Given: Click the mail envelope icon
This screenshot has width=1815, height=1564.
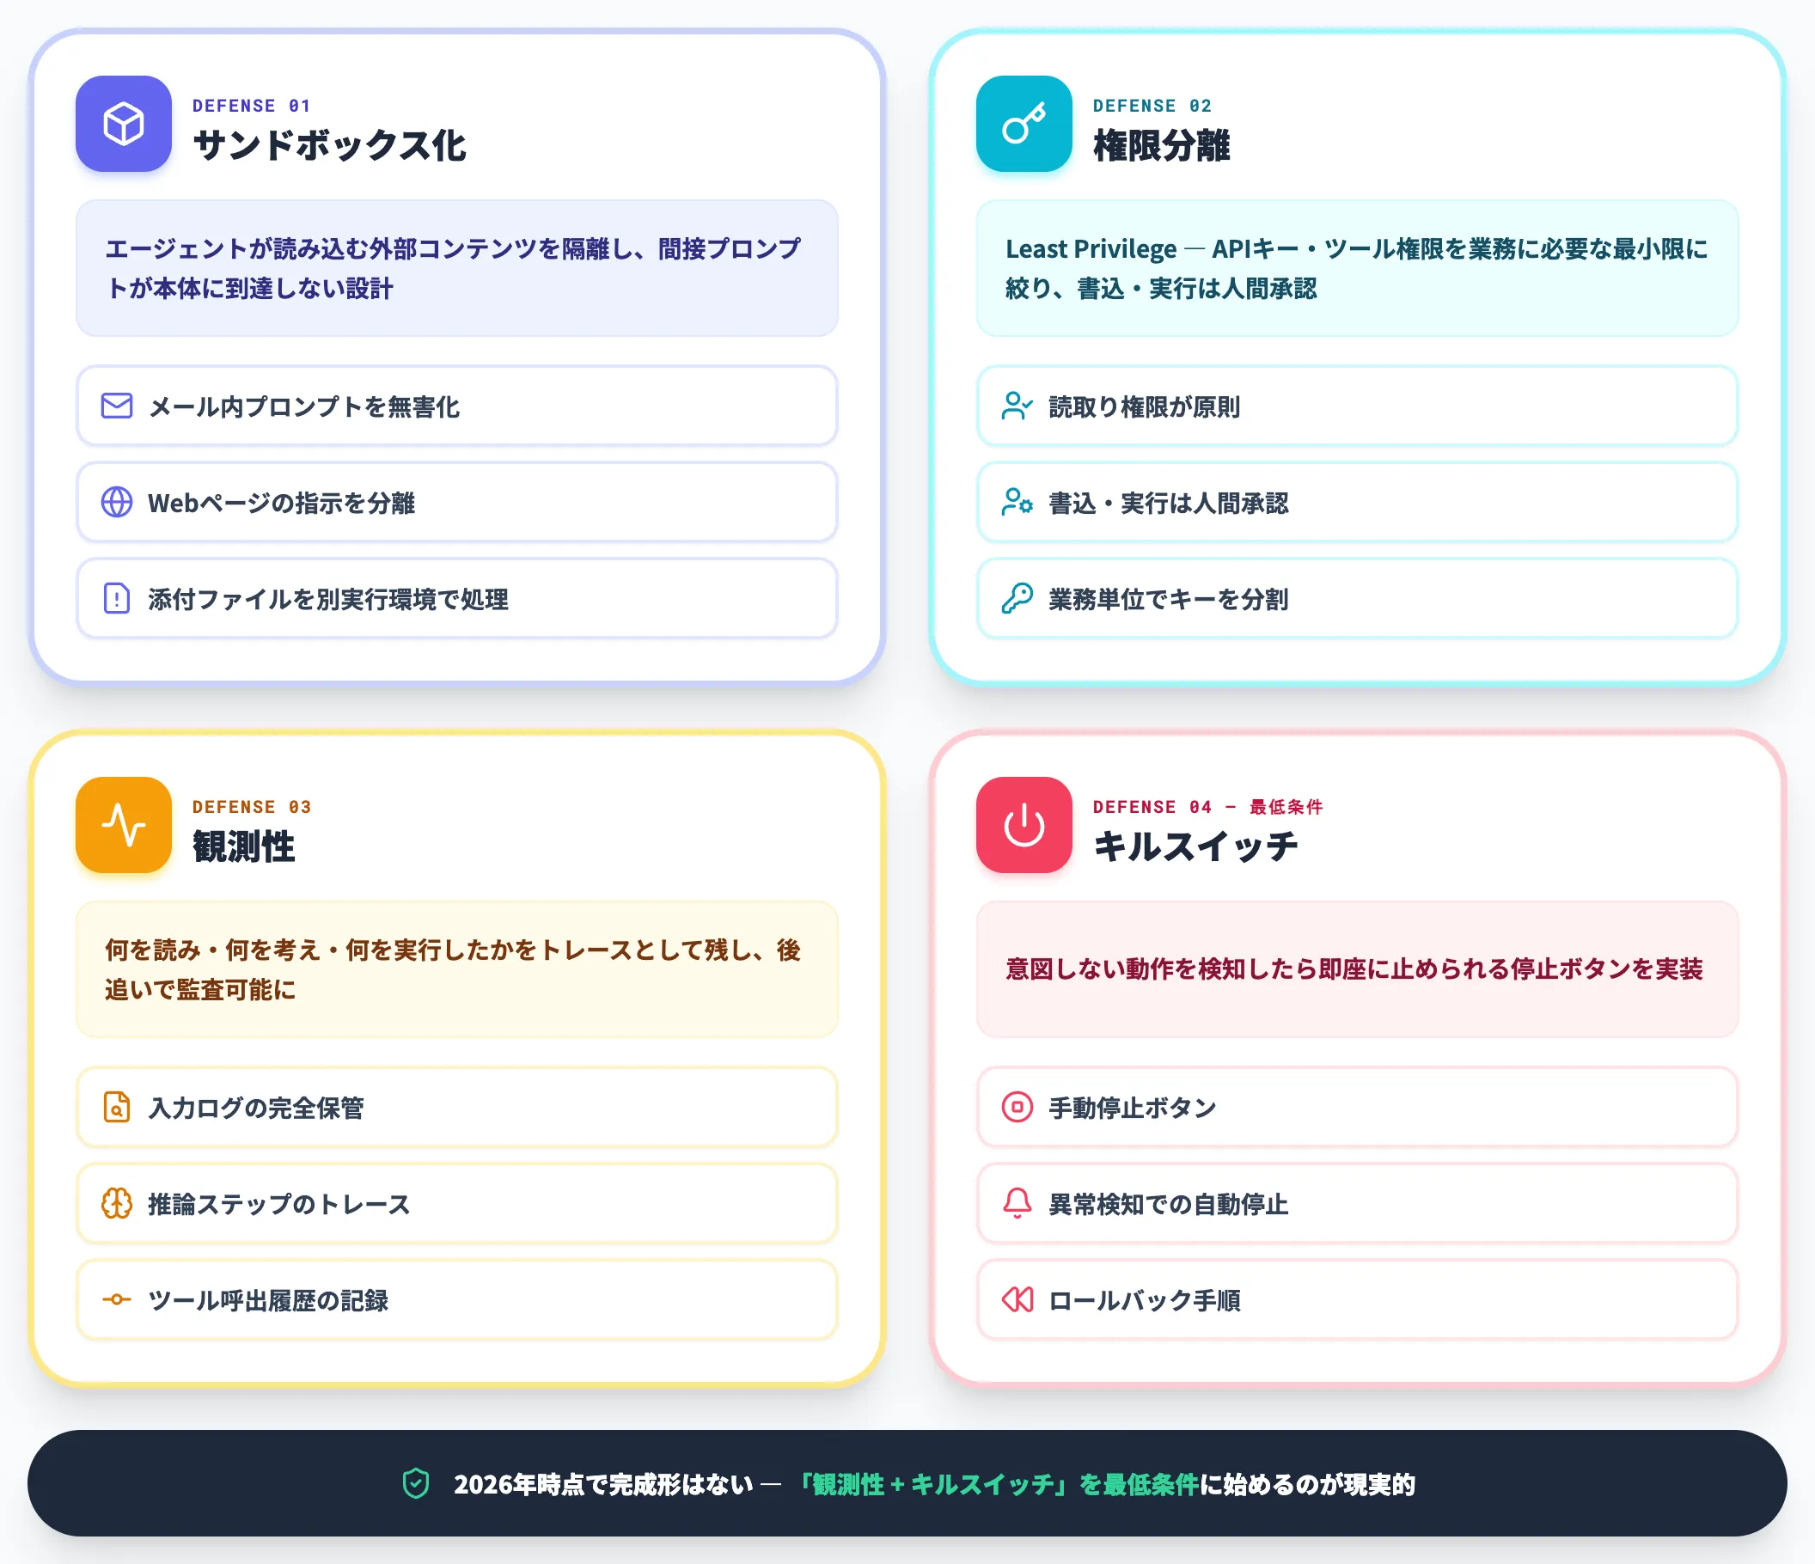Looking at the screenshot, I should 117,406.
